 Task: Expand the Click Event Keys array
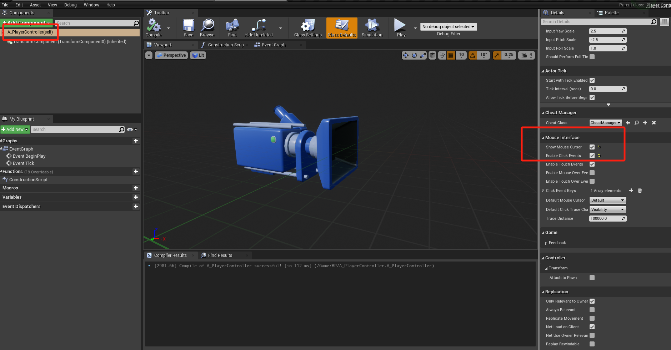pos(543,191)
